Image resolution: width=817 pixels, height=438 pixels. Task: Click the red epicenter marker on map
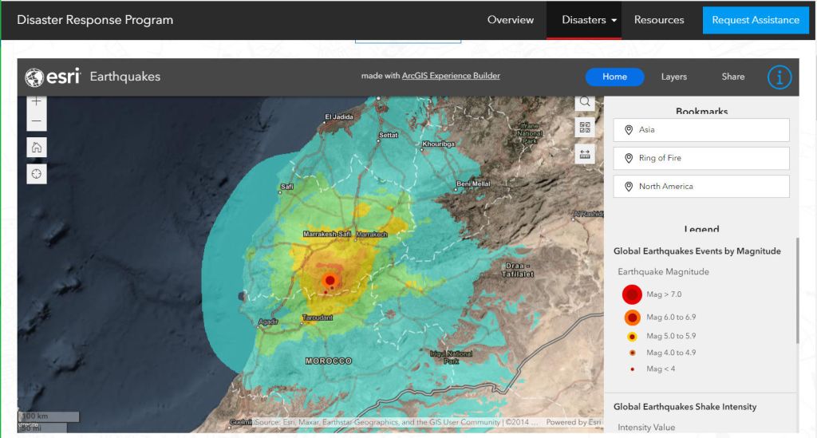(330, 280)
